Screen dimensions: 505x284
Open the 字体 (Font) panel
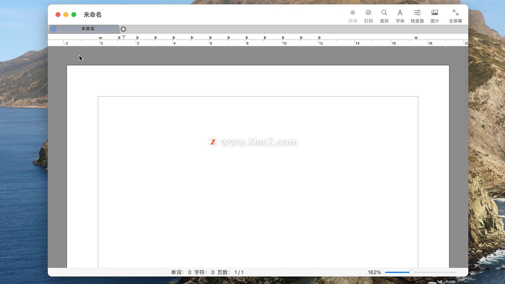400,13
